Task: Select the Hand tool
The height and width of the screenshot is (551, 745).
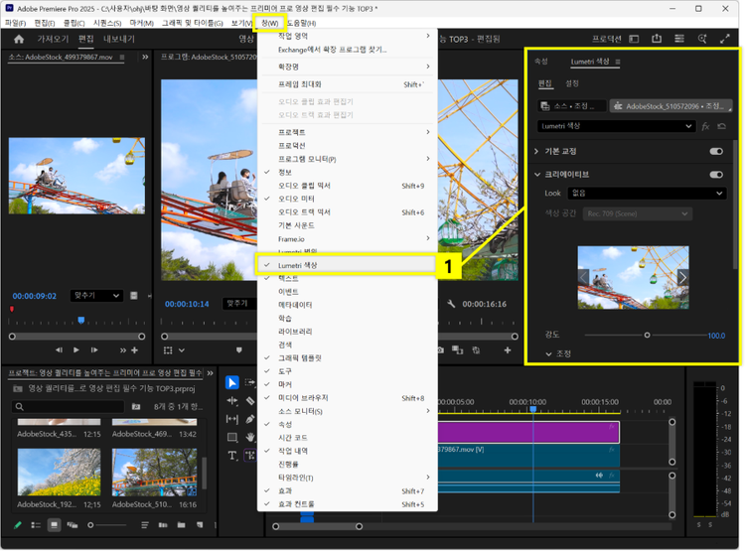Action: [x=250, y=437]
